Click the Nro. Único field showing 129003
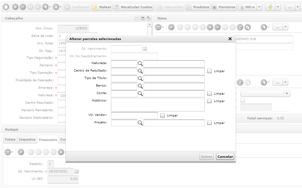Screen dimensions: 302x188 (x=73, y=28)
